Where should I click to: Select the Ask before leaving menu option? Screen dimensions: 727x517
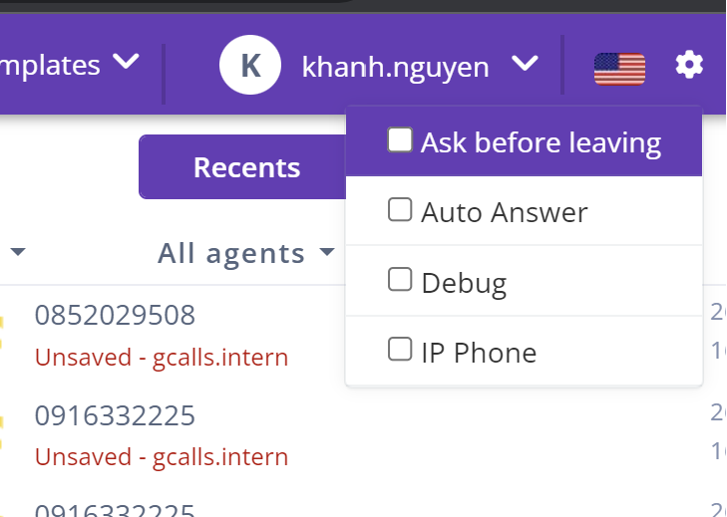coord(540,142)
